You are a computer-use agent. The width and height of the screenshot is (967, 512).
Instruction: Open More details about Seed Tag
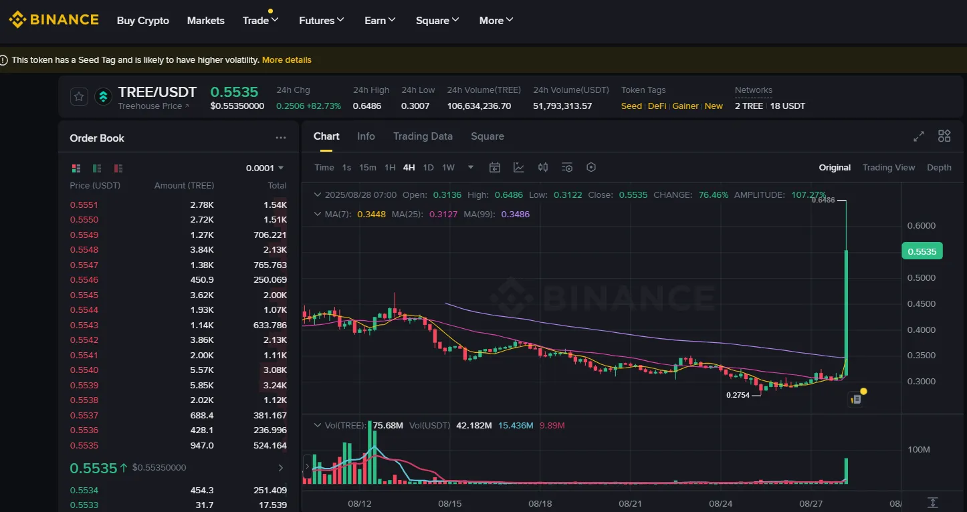(x=287, y=60)
